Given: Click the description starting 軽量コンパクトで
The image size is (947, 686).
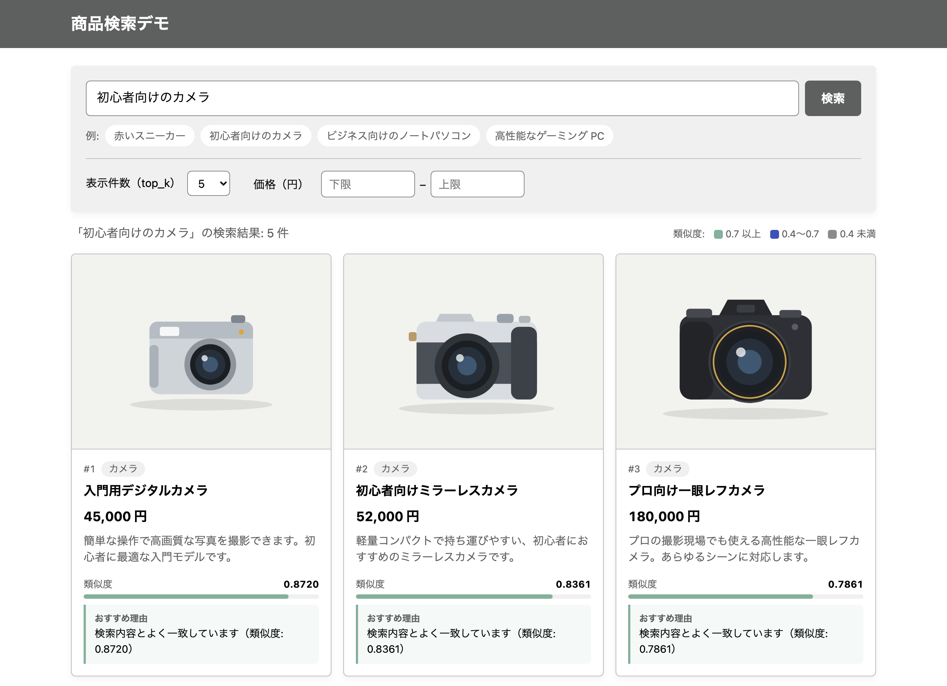Looking at the screenshot, I should 472,548.
